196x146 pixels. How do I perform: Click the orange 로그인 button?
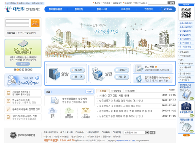pyautogui.click(x=35, y=23)
